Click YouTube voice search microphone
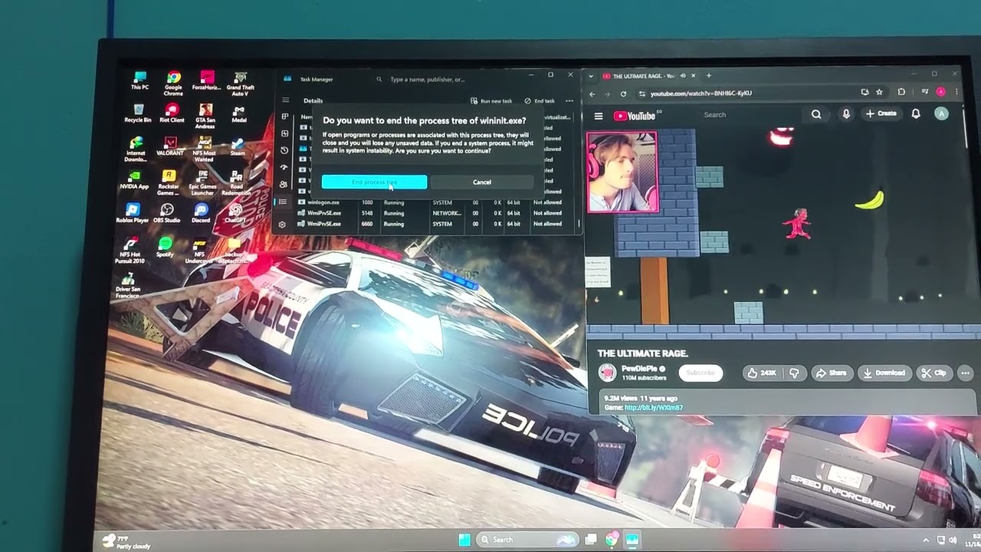 [846, 113]
